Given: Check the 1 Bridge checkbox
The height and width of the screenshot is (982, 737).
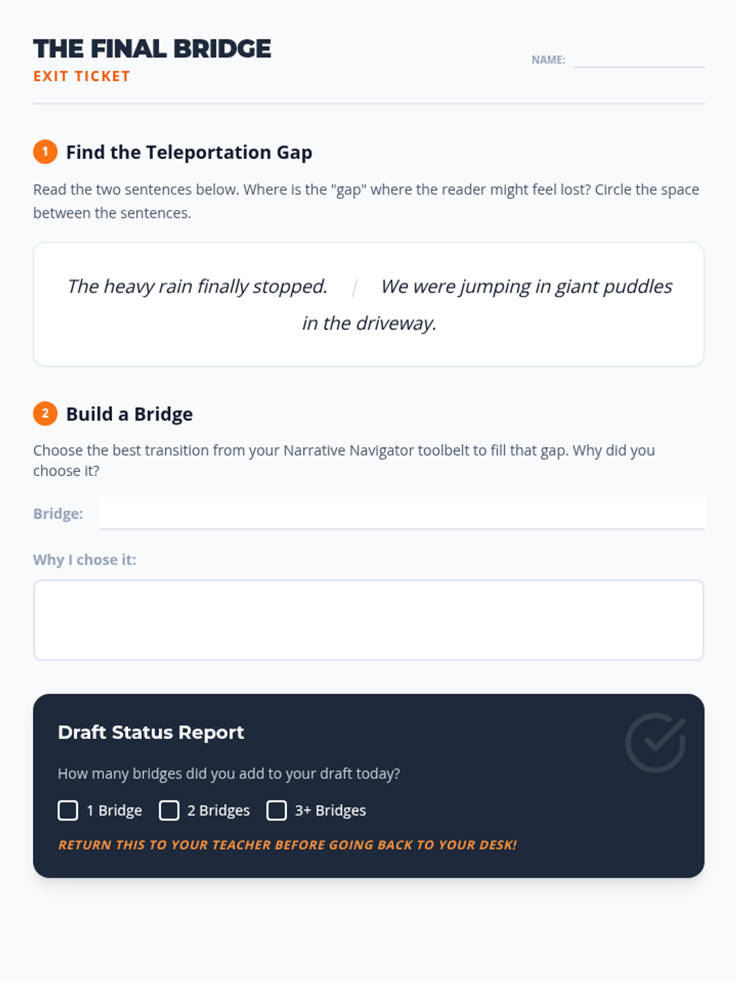Looking at the screenshot, I should pos(68,810).
